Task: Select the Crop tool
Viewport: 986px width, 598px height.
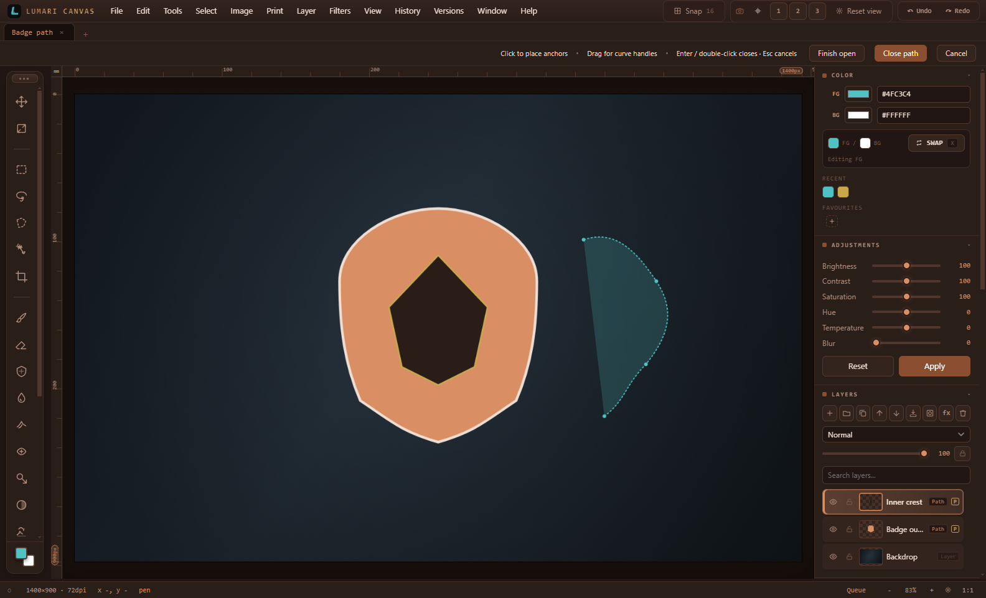Action: pos(21,276)
